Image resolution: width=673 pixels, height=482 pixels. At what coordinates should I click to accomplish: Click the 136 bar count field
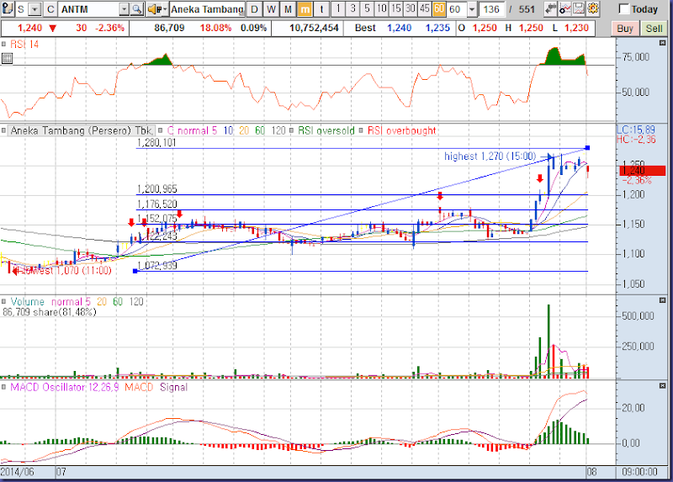pos(491,9)
